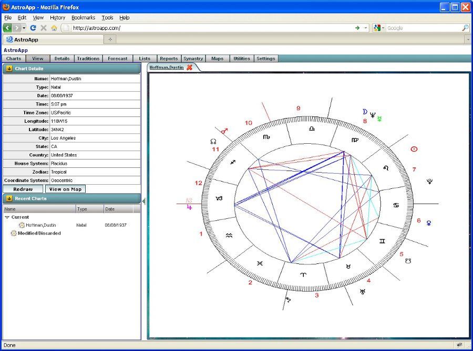This screenshot has height=351, width=473.
Task: Collapse the Chart Details panel arrow icon
Action: click(9, 69)
